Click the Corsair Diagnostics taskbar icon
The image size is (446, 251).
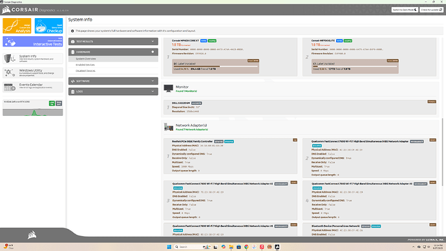click(x=277, y=246)
